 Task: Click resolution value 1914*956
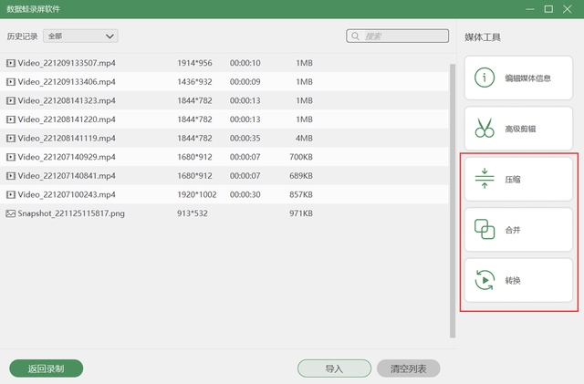(x=194, y=63)
